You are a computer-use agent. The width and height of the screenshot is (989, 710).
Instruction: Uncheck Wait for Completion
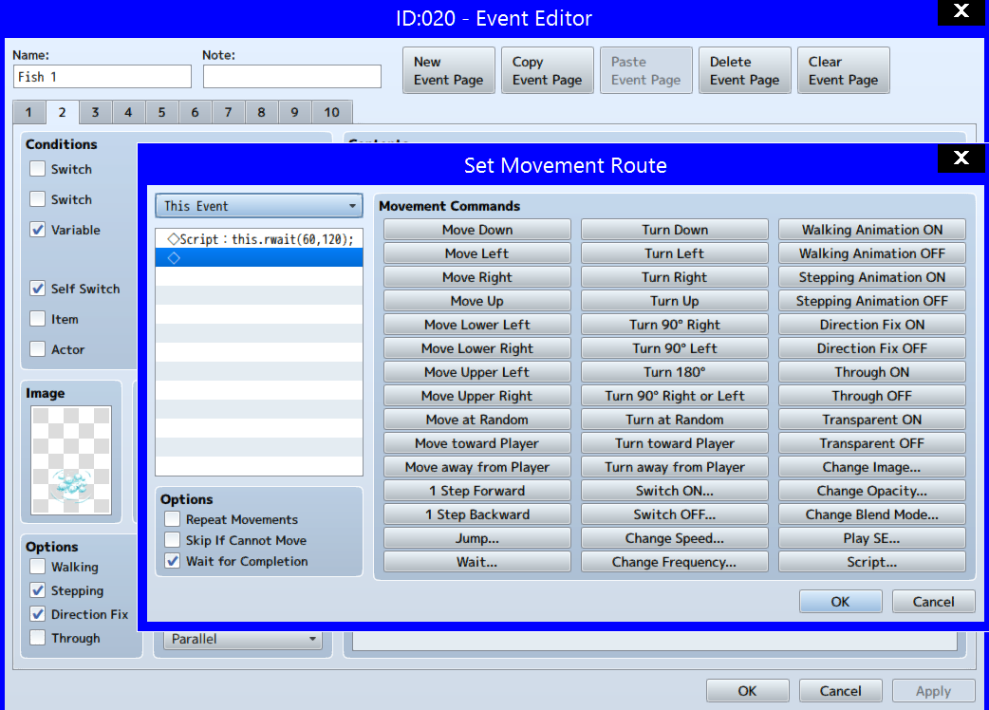(x=172, y=561)
